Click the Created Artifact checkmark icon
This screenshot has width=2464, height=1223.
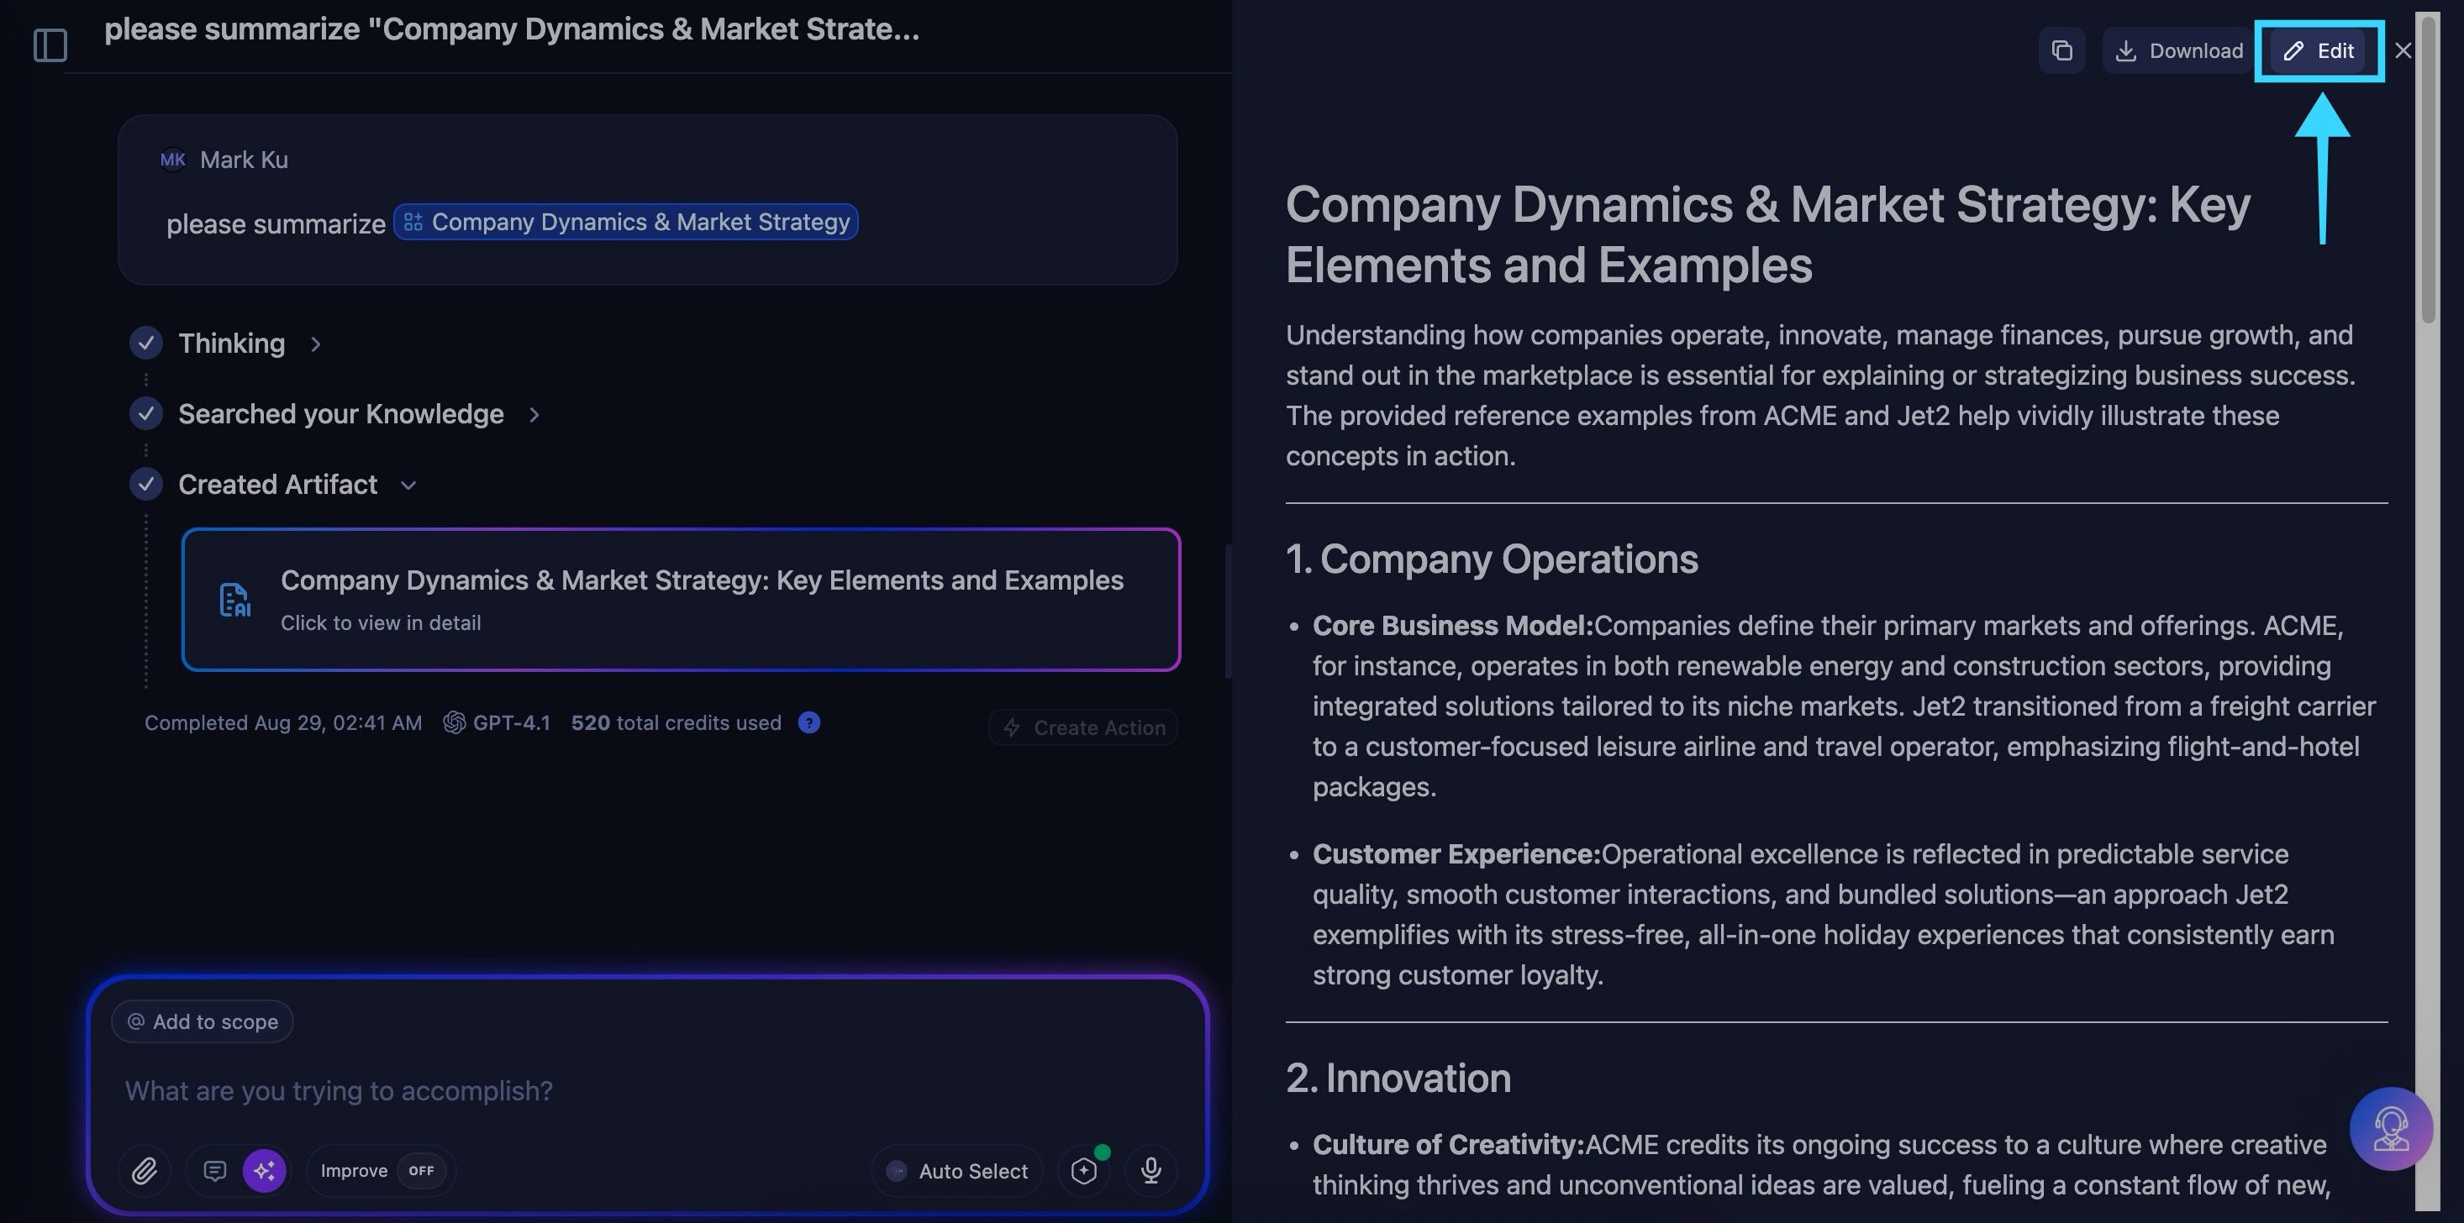145,484
